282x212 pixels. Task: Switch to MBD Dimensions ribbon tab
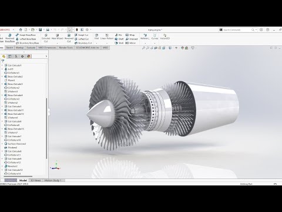point(47,48)
